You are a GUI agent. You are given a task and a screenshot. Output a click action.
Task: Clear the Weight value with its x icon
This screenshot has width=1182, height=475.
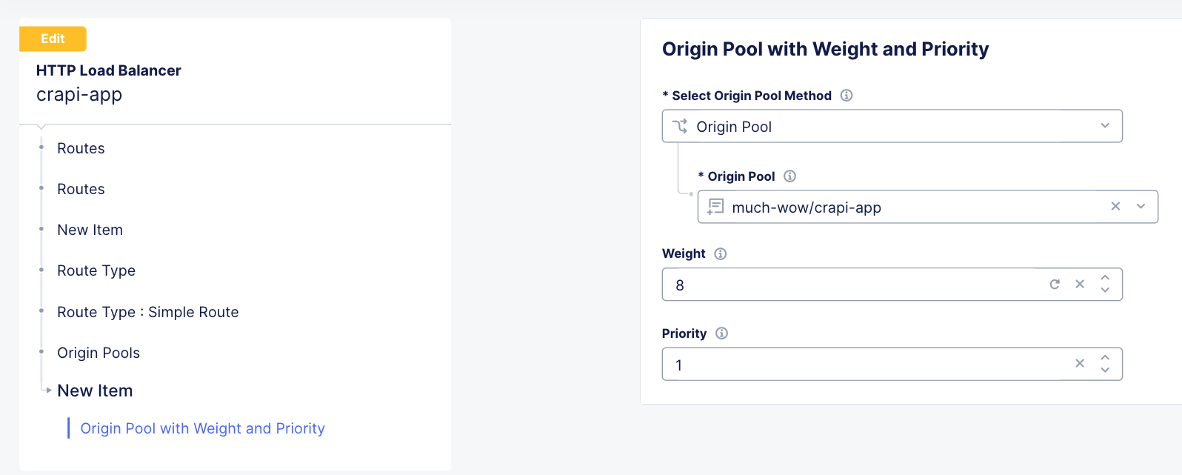[1079, 284]
